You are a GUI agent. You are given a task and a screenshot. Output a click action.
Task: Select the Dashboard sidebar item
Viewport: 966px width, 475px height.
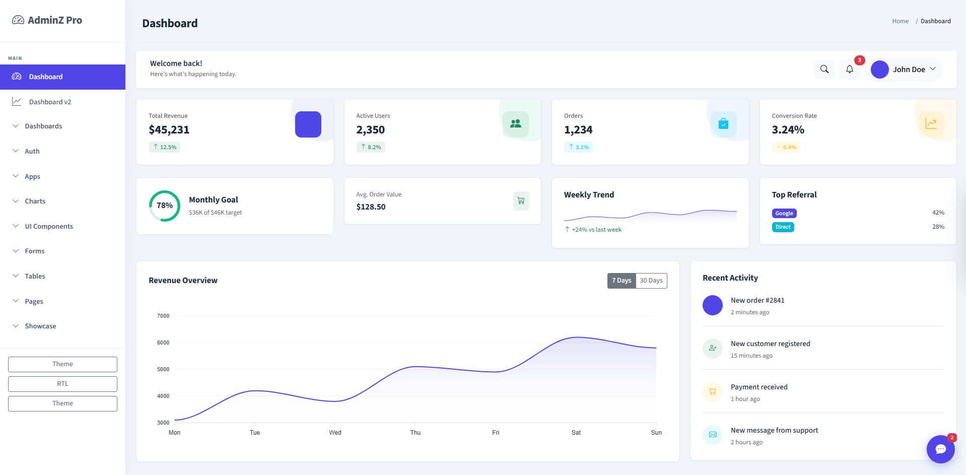pyautogui.click(x=62, y=77)
